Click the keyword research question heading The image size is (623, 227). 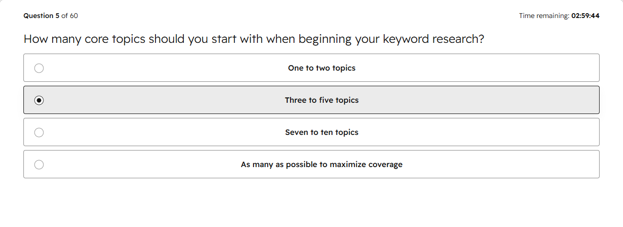[x=254, y=39]
